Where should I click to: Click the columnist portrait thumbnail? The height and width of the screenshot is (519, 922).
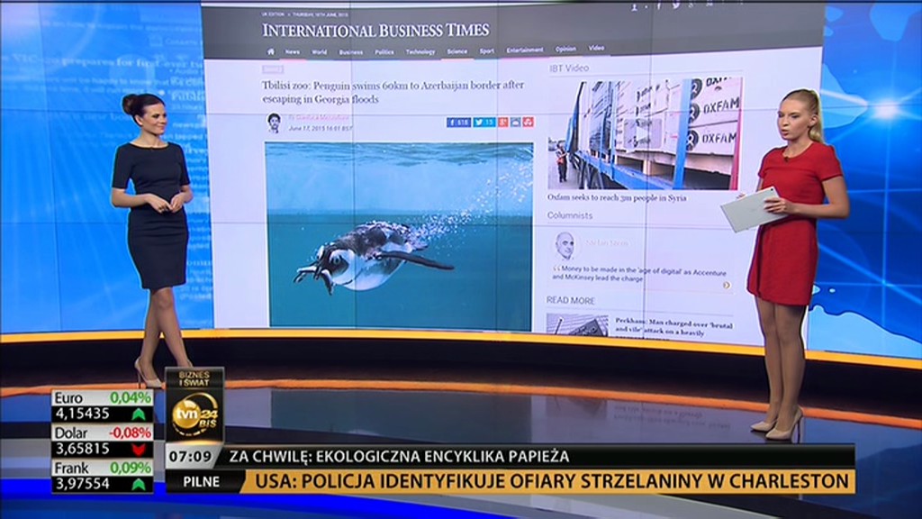coord(565,245)
